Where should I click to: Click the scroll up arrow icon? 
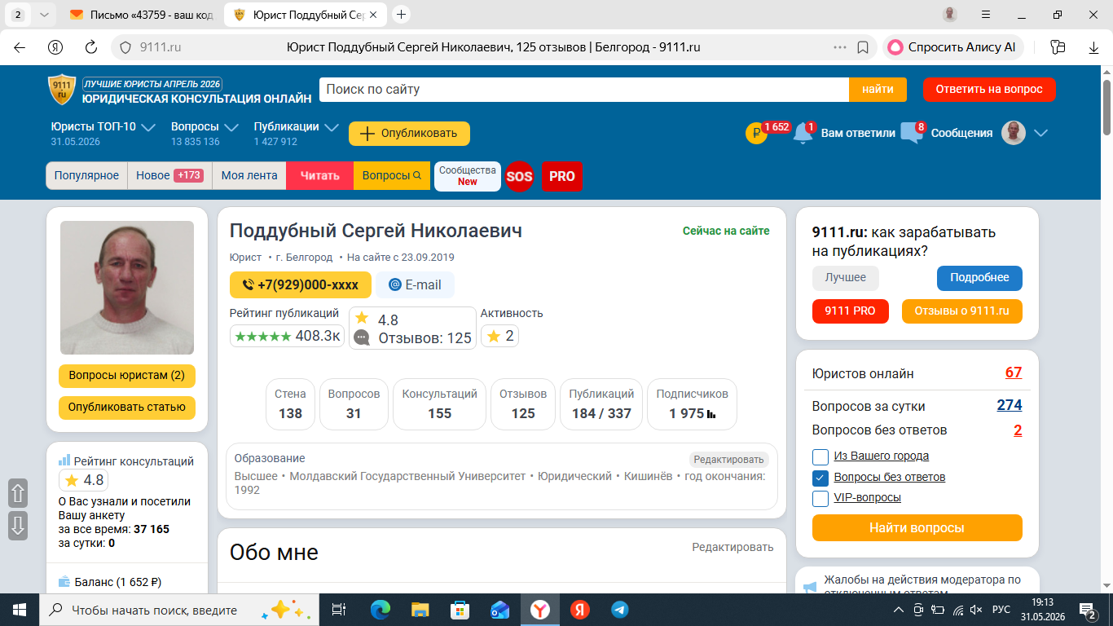point(18,493)
